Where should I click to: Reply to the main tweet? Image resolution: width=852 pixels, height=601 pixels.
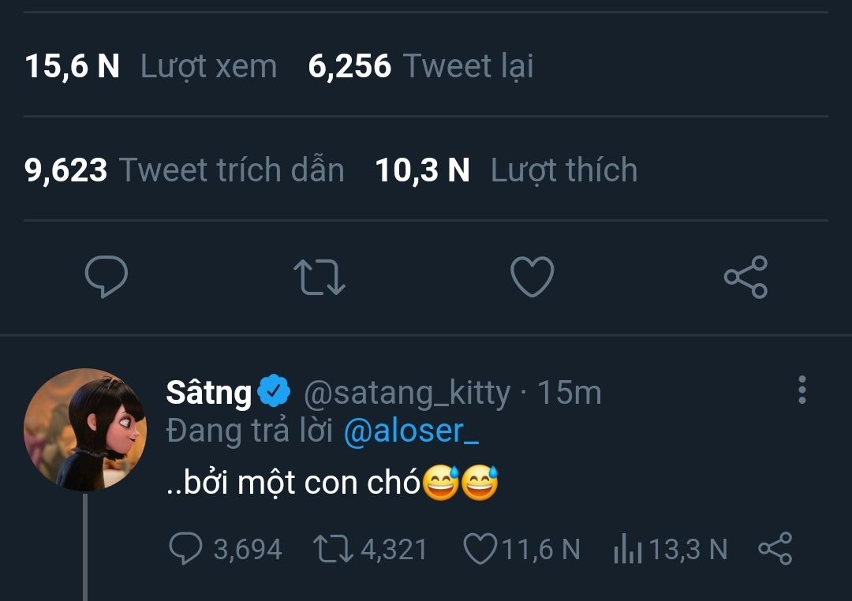click(x=106, y=277)
